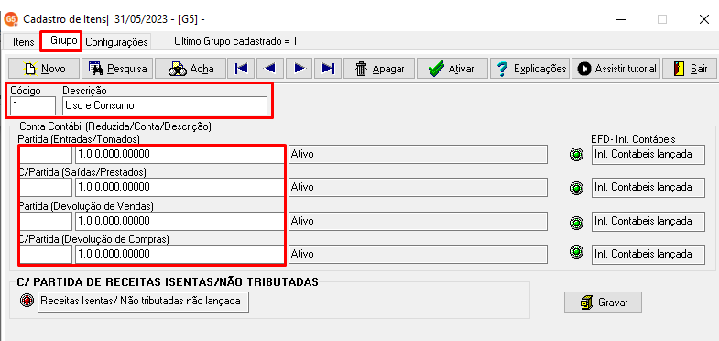Viewport: 719px width, 341px height.
Task: Click green indicator for Devolução de Compras row
Action: [x=576, y=252]
